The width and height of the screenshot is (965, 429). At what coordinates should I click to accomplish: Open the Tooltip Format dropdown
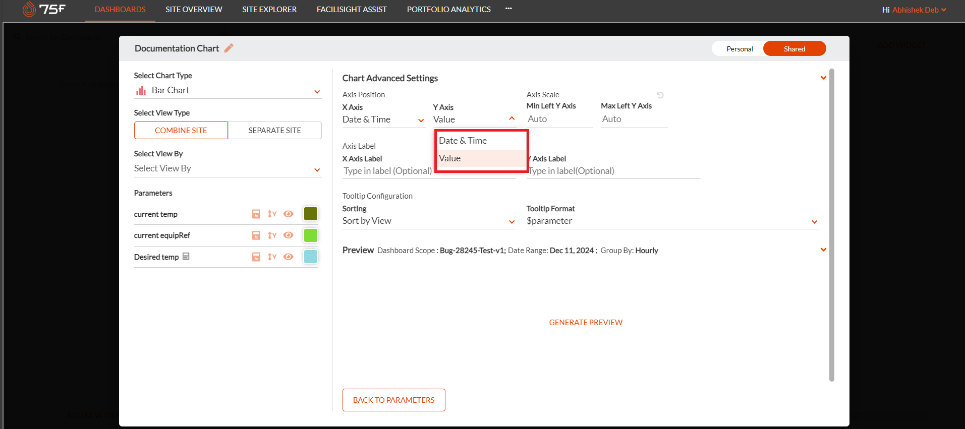[672, 221]
